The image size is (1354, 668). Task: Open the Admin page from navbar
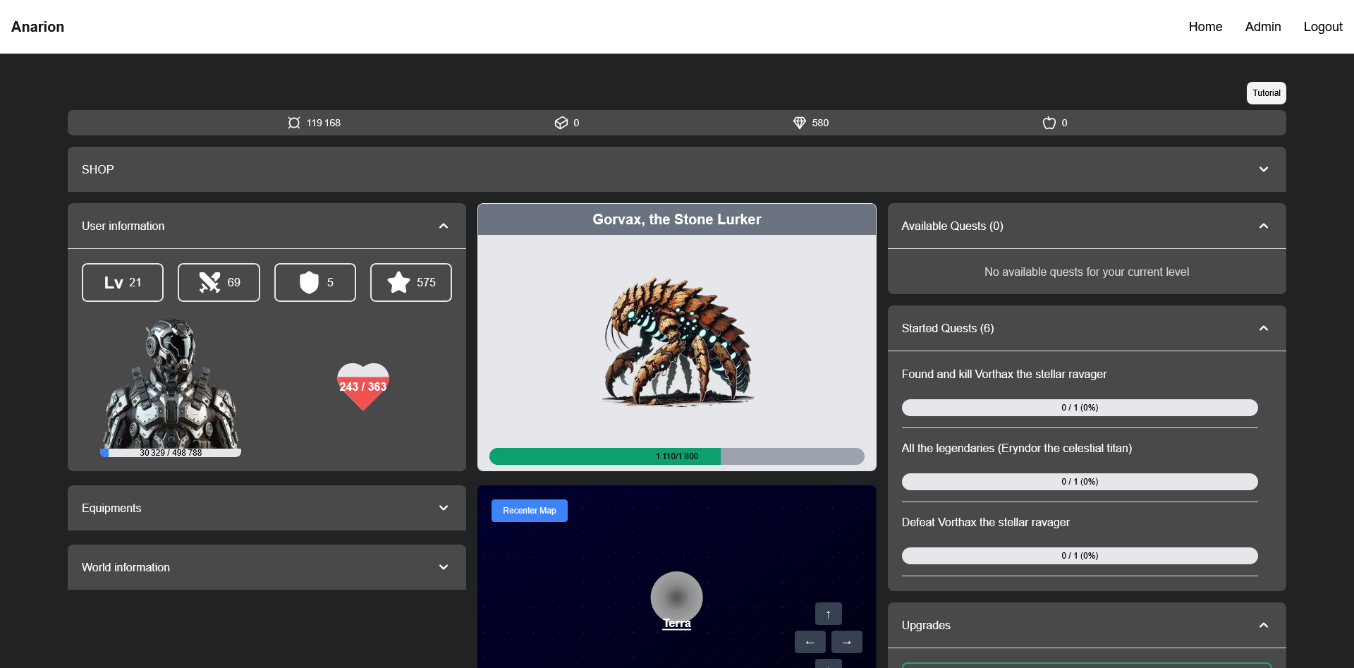click(x=1262, y=27)
